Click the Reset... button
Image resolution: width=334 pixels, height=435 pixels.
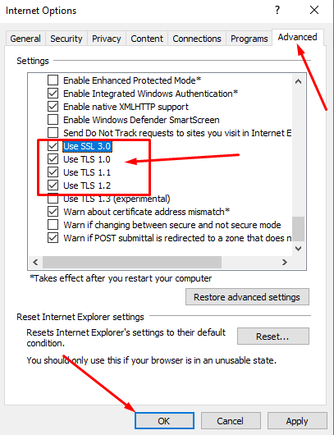[x=273, y=337]
